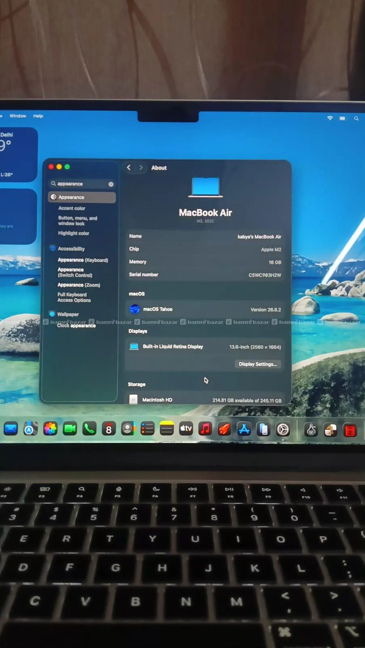Viewport: 365px width, 648px height.
Task: Select Appearance (Zoom) result
Action: [x=79, y=285]
